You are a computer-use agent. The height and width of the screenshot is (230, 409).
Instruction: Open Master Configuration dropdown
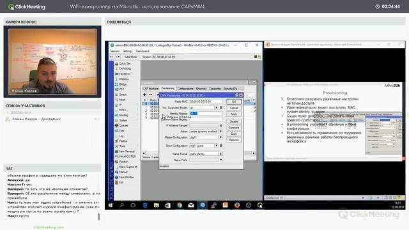pos(220,137)
